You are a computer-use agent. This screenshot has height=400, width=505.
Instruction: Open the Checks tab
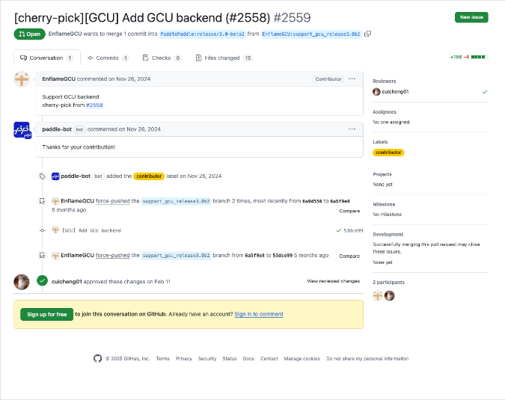[x=162, y=58]
